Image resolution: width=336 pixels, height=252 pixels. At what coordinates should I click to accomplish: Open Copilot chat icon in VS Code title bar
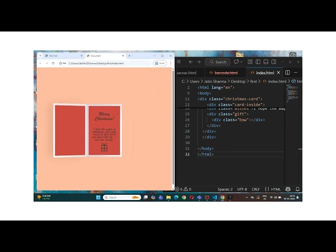pyautogui.click(x=236, y=62)
